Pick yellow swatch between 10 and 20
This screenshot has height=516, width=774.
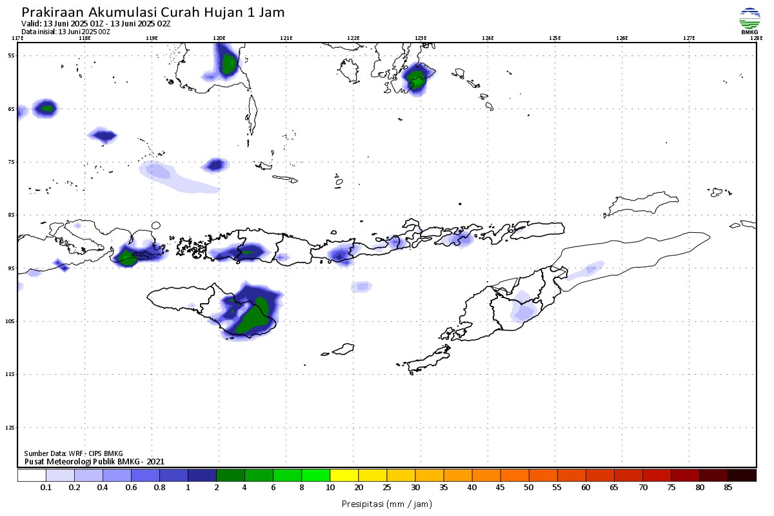pos(344,475)
